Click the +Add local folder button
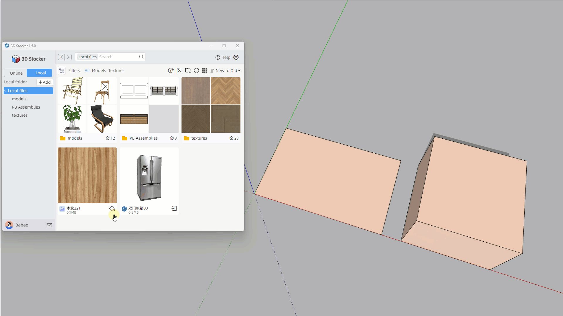The height and width of the screenshot is (316, 563). click(x=45, y=82)
